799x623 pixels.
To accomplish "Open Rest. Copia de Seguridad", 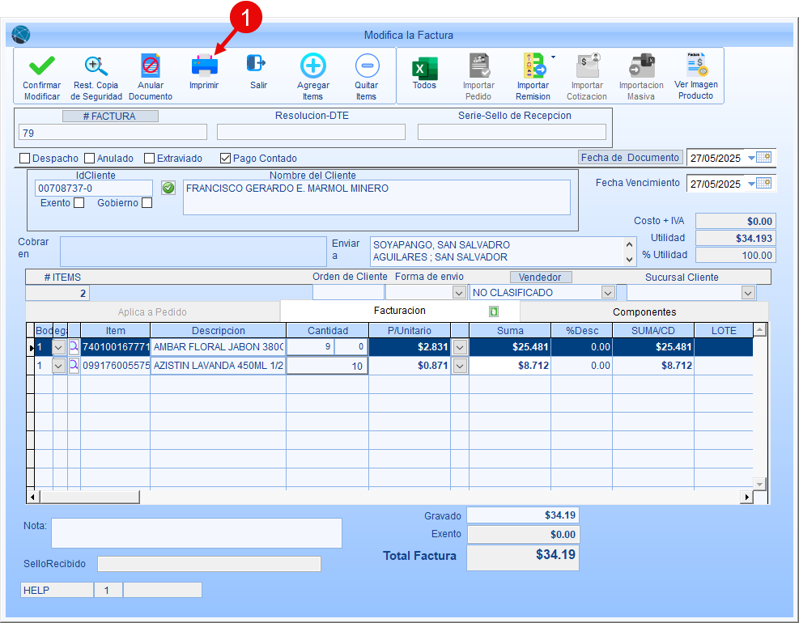I will click(96, 66).
